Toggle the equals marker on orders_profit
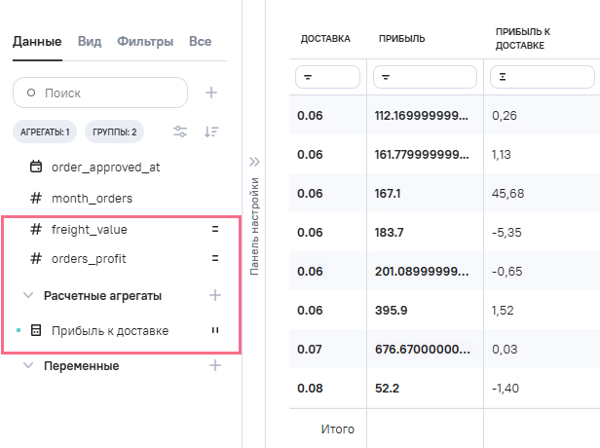This screenshot has width=600, height=448. pyautogui.click(x=215, y=259)
